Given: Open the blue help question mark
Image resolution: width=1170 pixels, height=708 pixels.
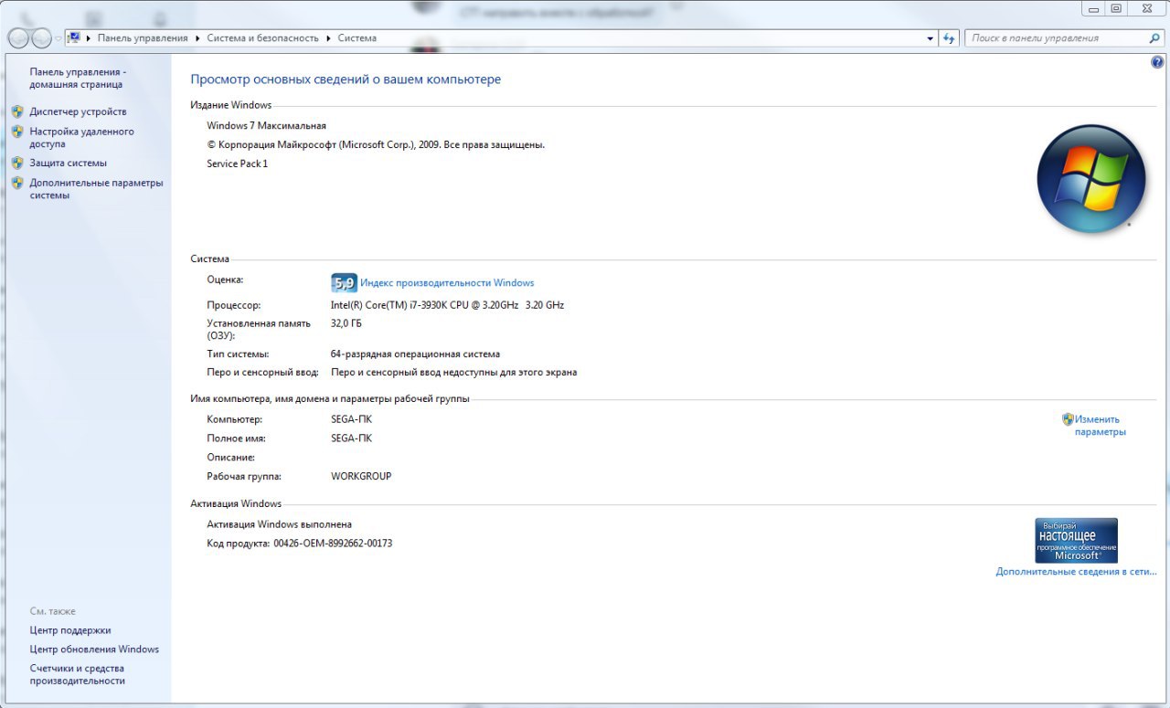Looking at the screenshot, I should point(1158,62).
